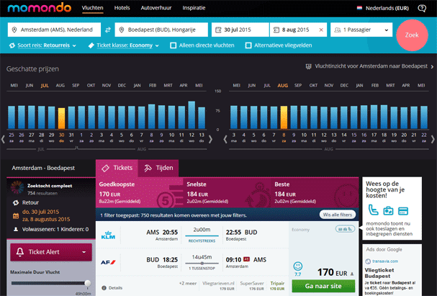Open the 8 aug 2015 return date field
The image size is (437, 296).
299,30
